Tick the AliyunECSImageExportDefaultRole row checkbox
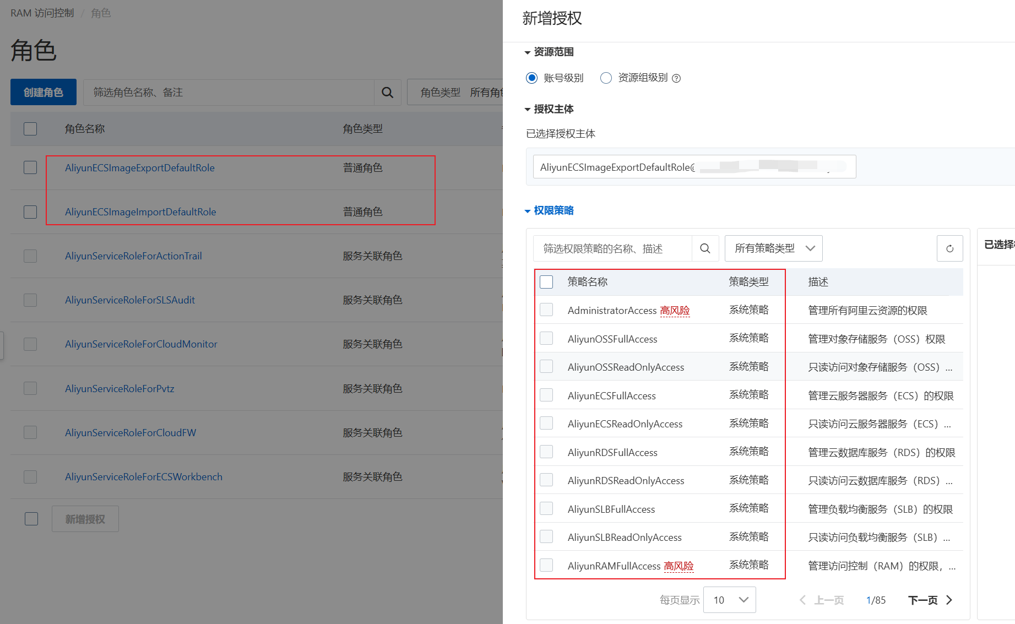Screen dimensions: 1015x624 tap(30, 167)
